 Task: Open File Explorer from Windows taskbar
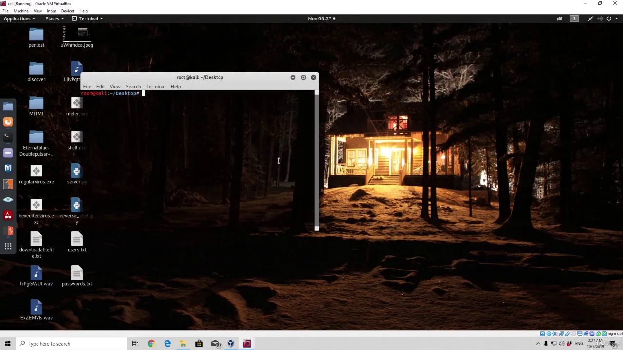click(183, 344)
